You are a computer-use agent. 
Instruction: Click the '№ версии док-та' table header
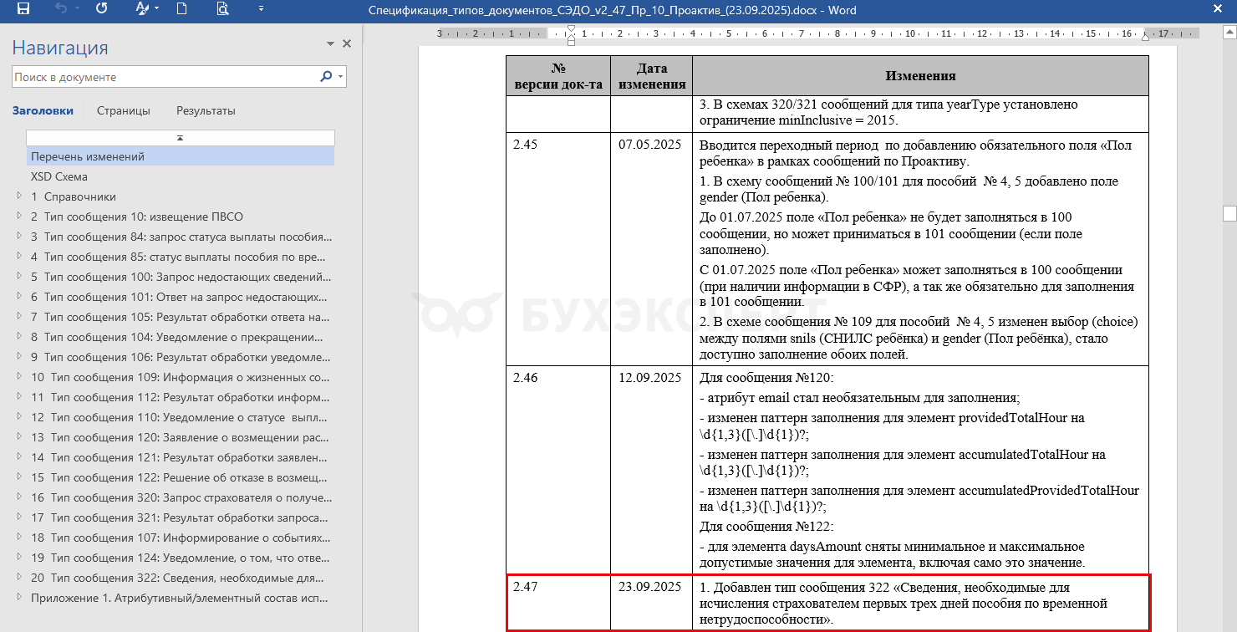(x=558, y=76)
